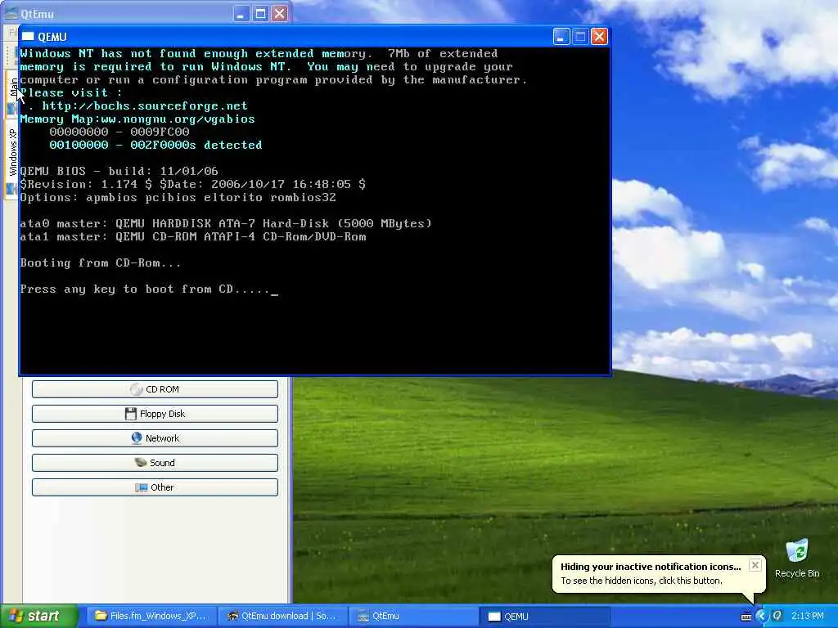The image size is (838, 628).
Task: Click the QtEmu title bar icon
Action: (11, 13)
